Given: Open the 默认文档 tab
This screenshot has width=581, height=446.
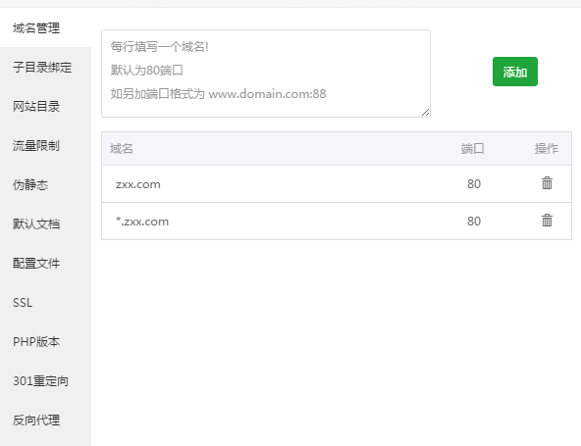Looking at the screenshot, I should click(x=36, y=224).
